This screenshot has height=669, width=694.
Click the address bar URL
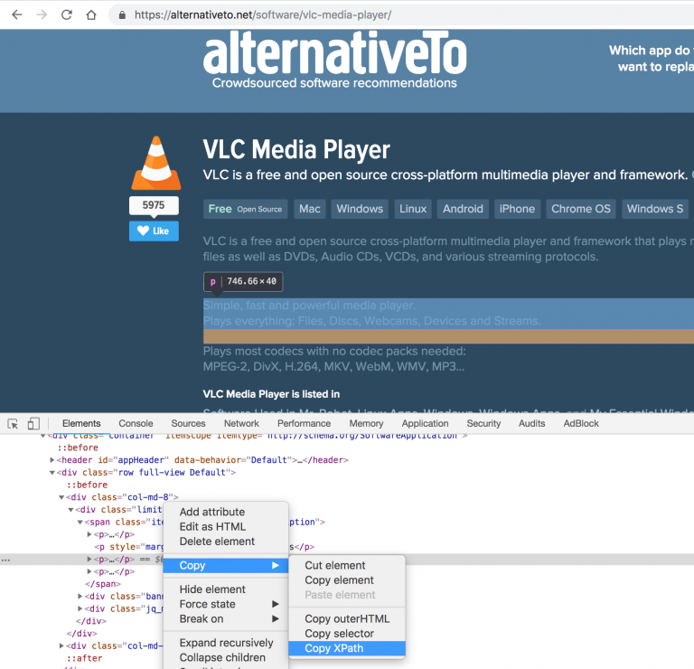tap(263, 15)
